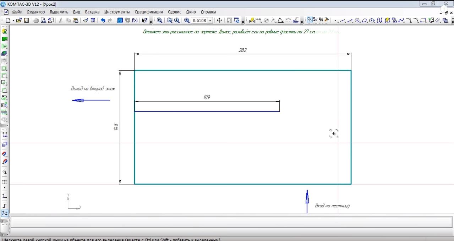Click the Print icon in toolbar
454x241 pixels.
(36, 21)
